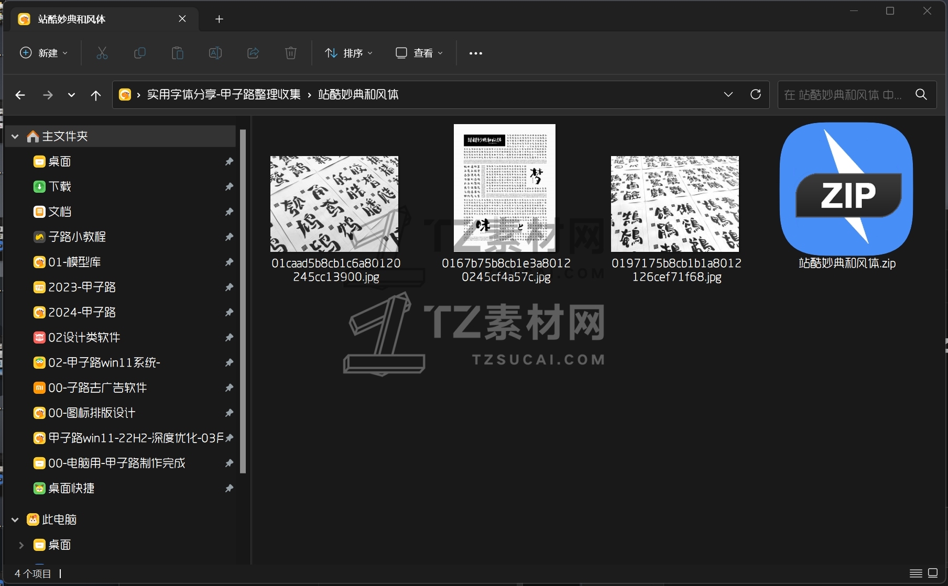Click the Paste clipboard icon

point(178,53)
